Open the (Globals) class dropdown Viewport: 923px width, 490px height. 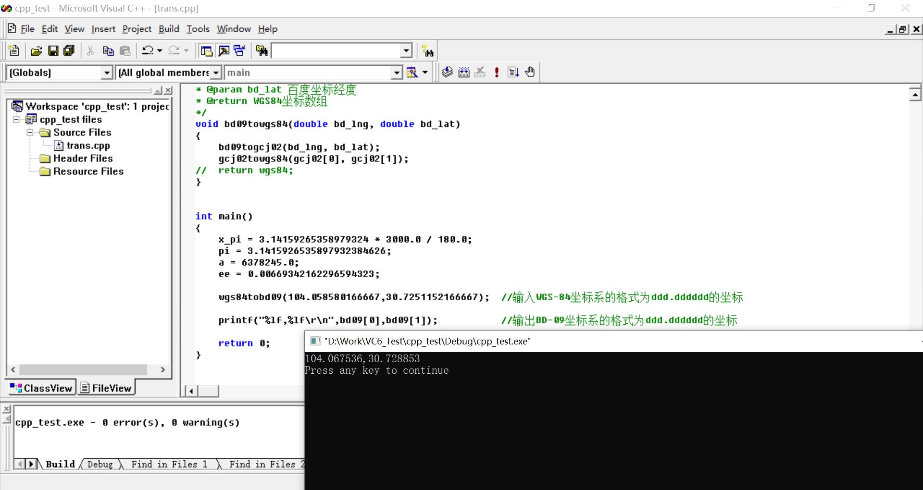point(107,73)
